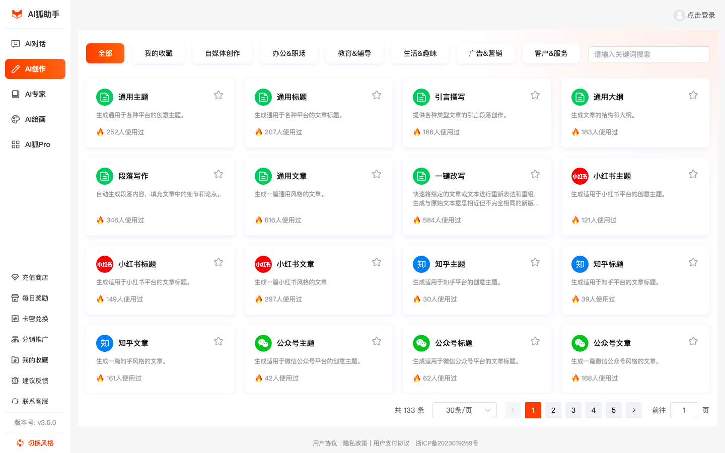Screen dimensions: 725x453
Task: Favorite the 通用主题 card with star
Action: [219, 95]
